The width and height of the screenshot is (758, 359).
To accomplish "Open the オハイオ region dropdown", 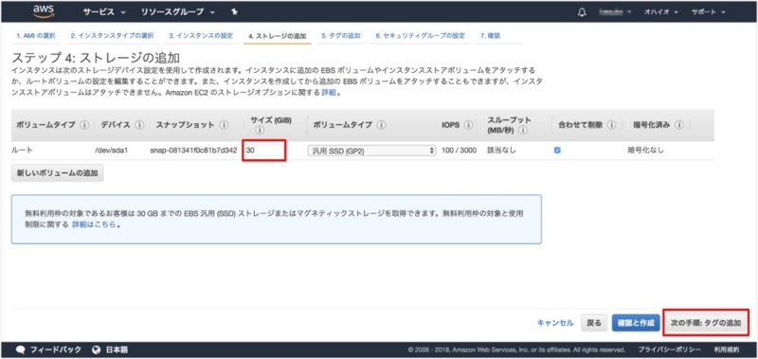I will click(x=660, y=12).
